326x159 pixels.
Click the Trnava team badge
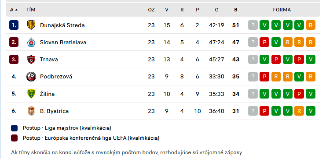[x=31, y=60]
